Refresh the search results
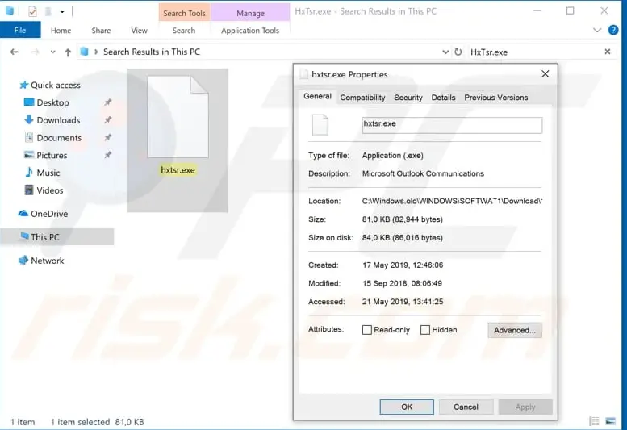This screenshot has height=430, width=627. coord(458,52)
